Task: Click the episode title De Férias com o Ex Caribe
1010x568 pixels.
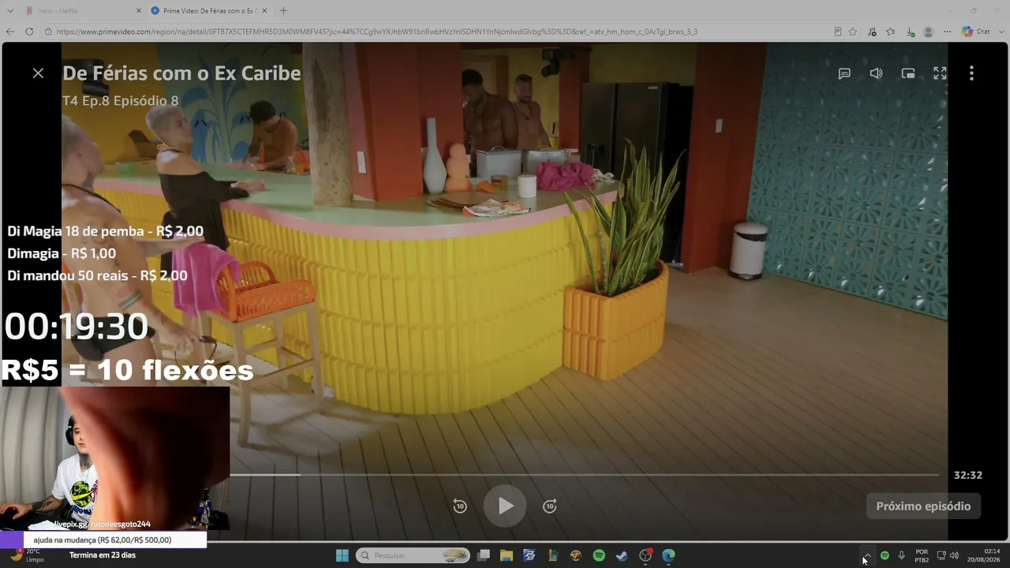Action: pos(181,73)
